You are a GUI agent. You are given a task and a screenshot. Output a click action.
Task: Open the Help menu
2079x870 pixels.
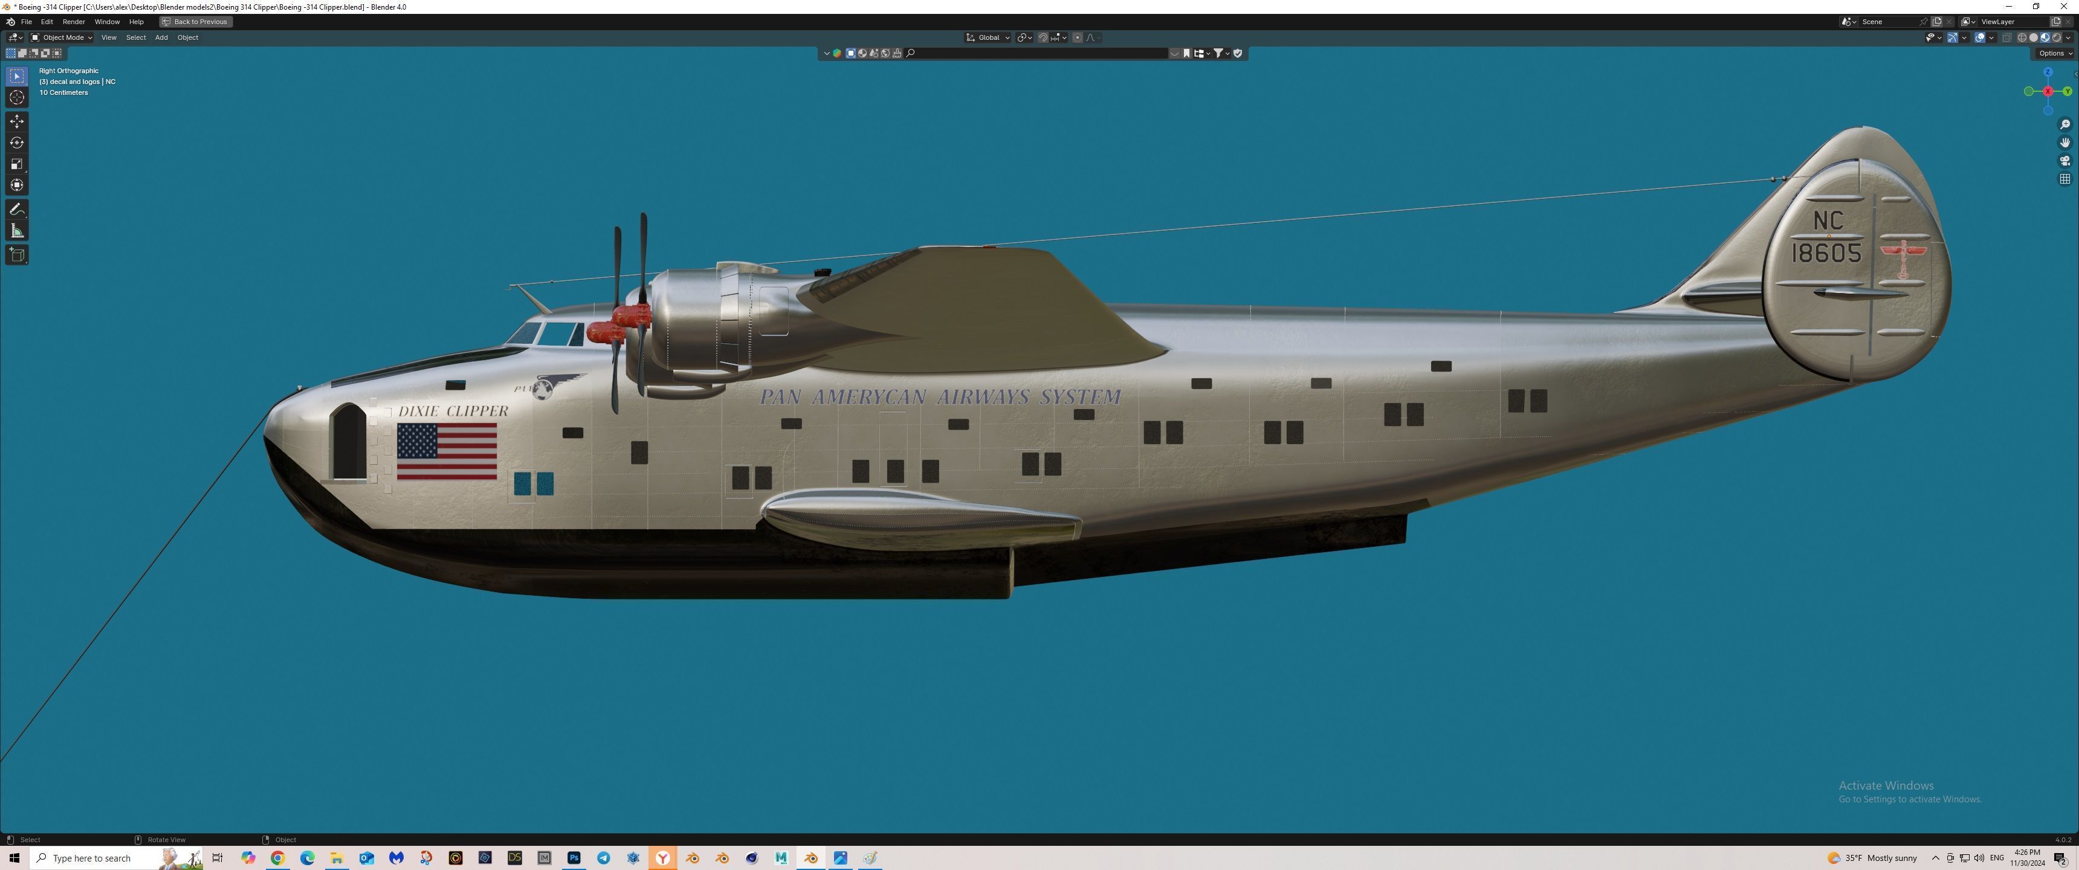pos(137,22)
